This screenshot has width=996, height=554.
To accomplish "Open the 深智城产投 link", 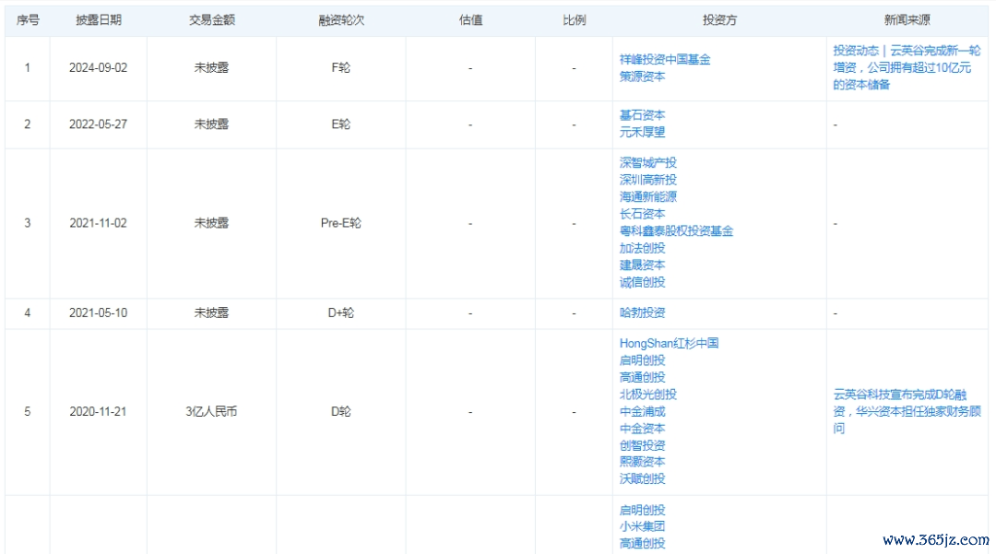I will point(648,162).
